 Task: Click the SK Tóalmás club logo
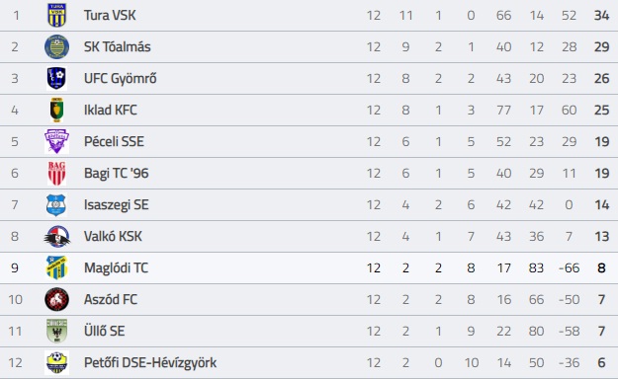point(56,46)
